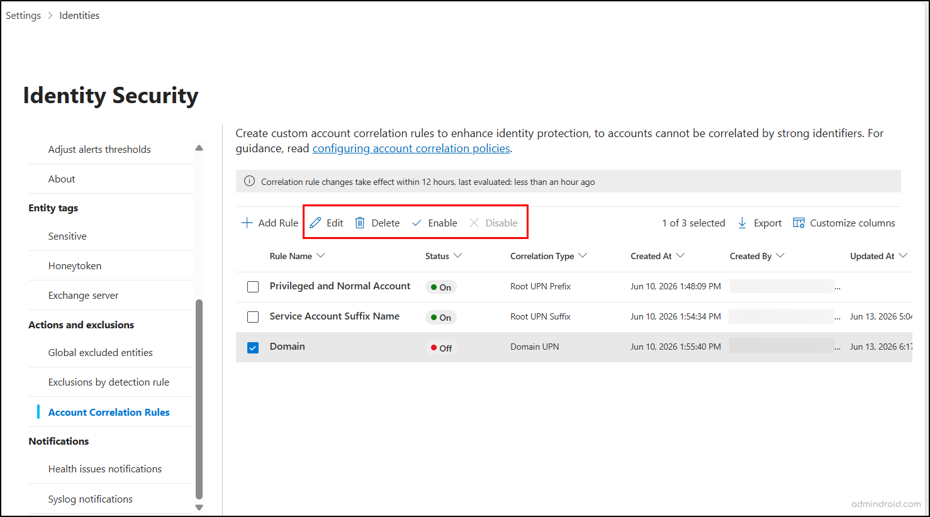This screenshot has height=517, width=930.
Task: Click the sidebar vertical scrollbar thumb
Action: tap(199, 399)
